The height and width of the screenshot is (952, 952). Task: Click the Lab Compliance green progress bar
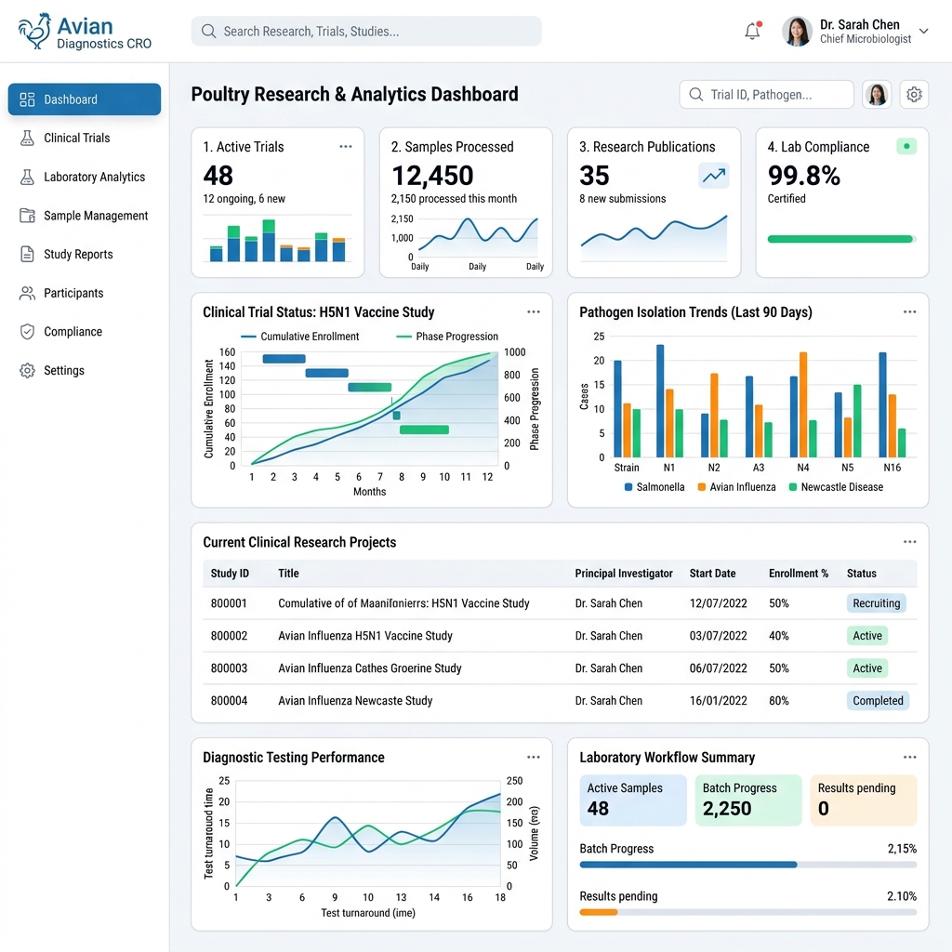coord(841,239)
